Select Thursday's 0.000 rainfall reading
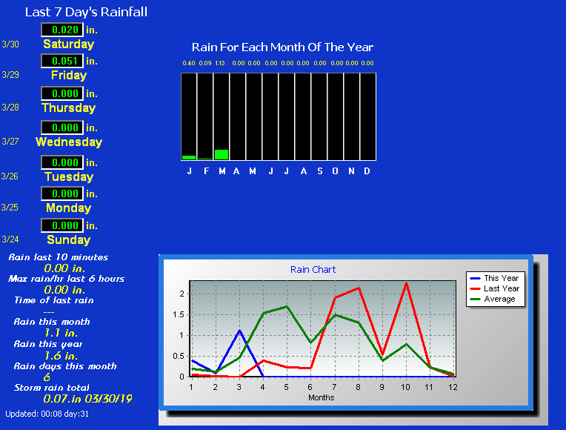Viewport: 566px width, 430px height. (x=62, y=93)
